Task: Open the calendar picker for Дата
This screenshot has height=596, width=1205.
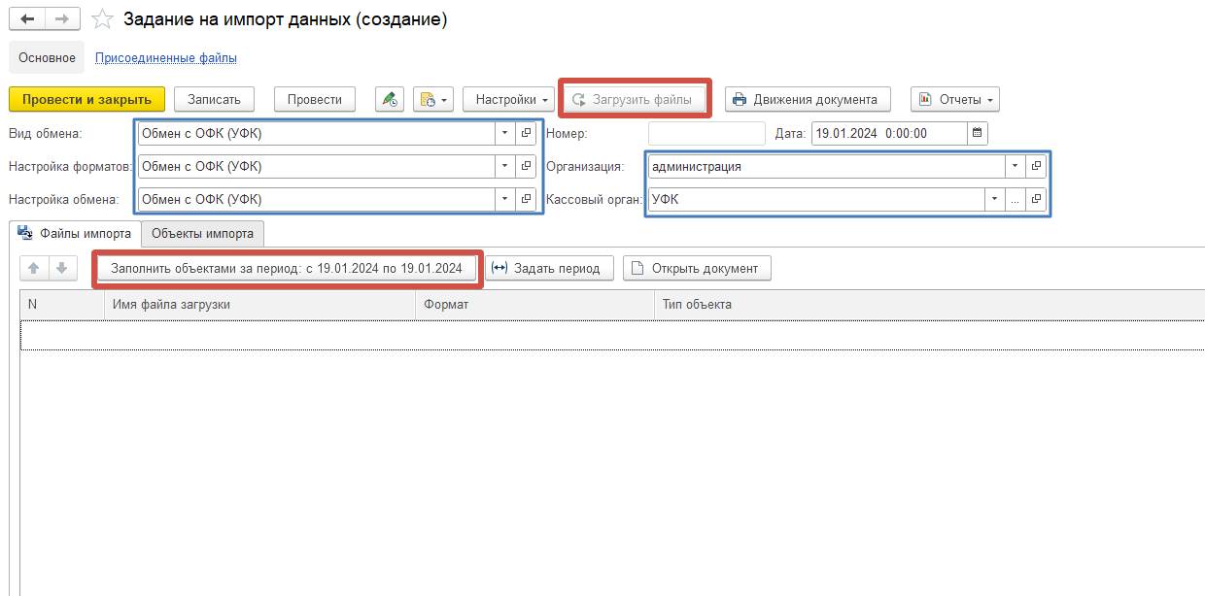Action: coord(978,134)
